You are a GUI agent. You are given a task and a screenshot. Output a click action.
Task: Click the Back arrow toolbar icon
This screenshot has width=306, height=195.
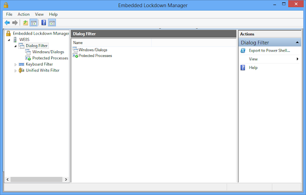(x=7, y=23)
